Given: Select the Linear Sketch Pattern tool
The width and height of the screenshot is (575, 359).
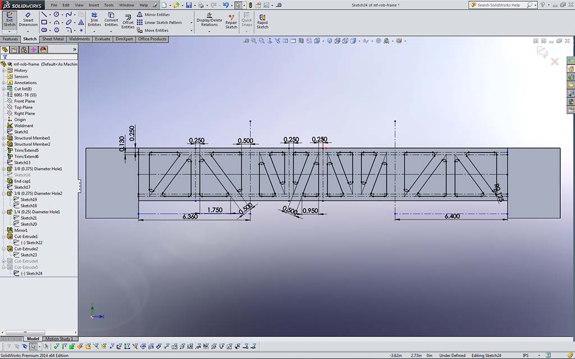Looking at the screenshot, I should pyautogui.click(x=163, y=22).
